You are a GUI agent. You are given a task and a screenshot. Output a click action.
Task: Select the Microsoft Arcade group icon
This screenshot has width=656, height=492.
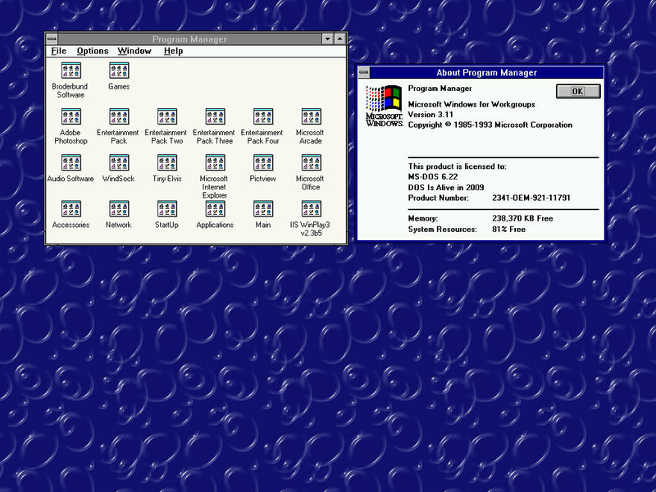click(311, 116)
